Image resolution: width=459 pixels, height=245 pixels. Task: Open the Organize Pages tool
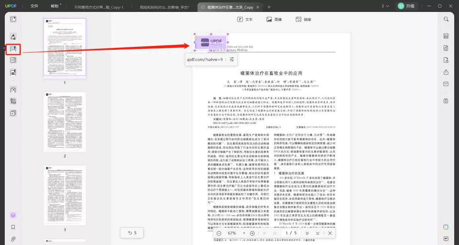tap(13, 90)
